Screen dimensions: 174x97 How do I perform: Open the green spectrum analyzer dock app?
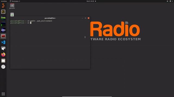tap(3, 18)
